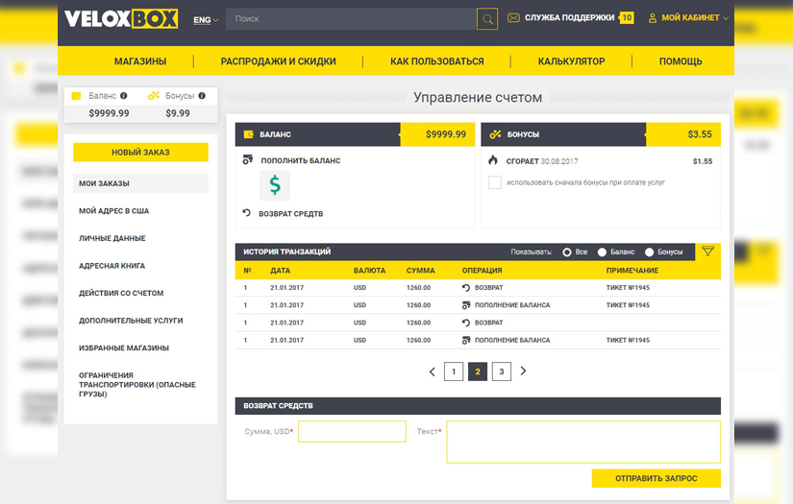Click the Новый заказ button
Screen dimensions: 793x504
coord(140,152)
